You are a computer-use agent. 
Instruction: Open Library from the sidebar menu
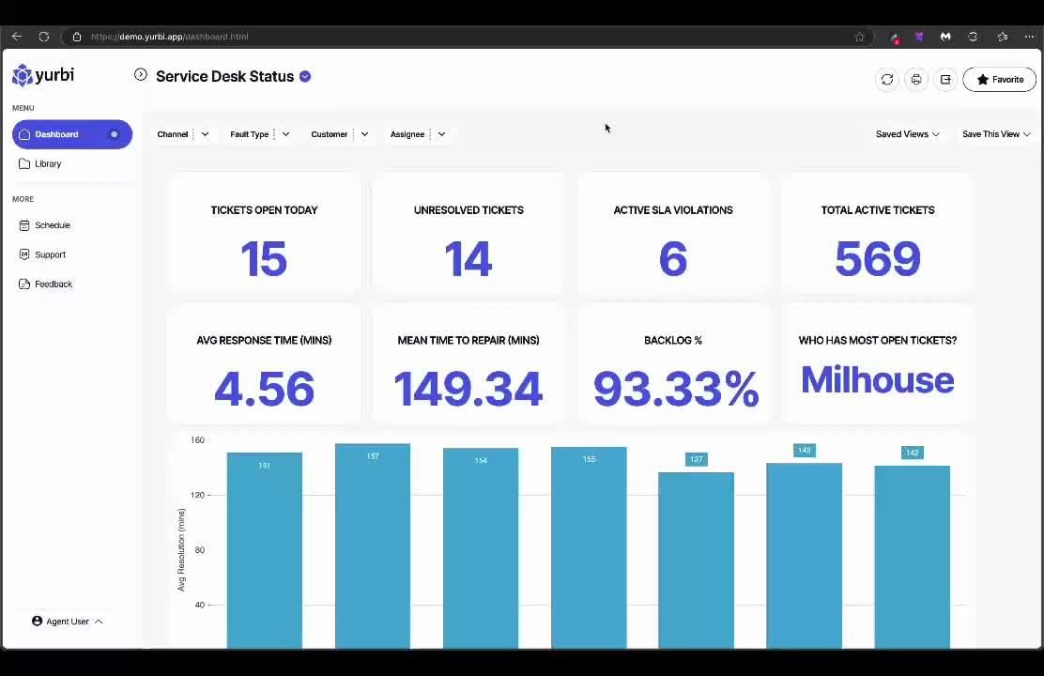click(x=48, y=164)
